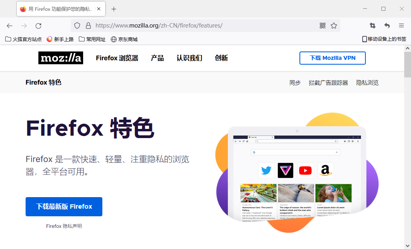Screen dimensions: 411x249
Task: Click the back navigation arrow
Action: (10, 26)
